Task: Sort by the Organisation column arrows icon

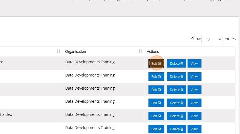Action: click(140, 51)
